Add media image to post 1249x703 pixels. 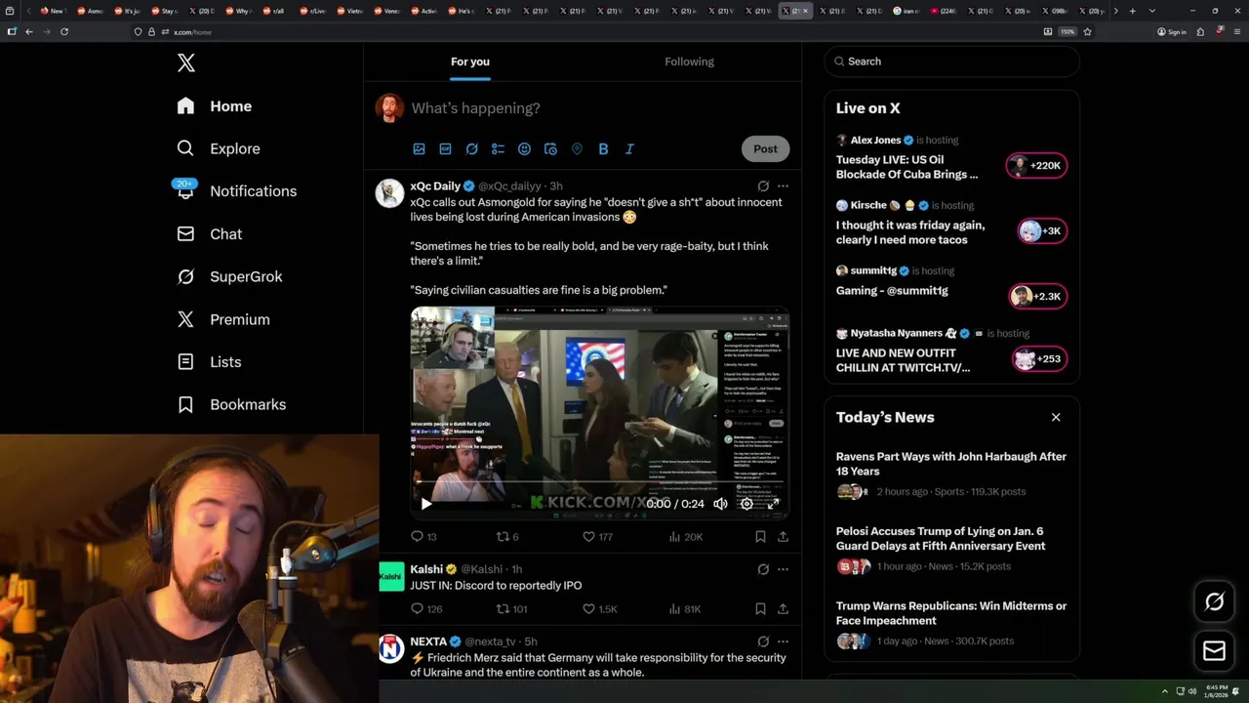click(x=419, y=149)
